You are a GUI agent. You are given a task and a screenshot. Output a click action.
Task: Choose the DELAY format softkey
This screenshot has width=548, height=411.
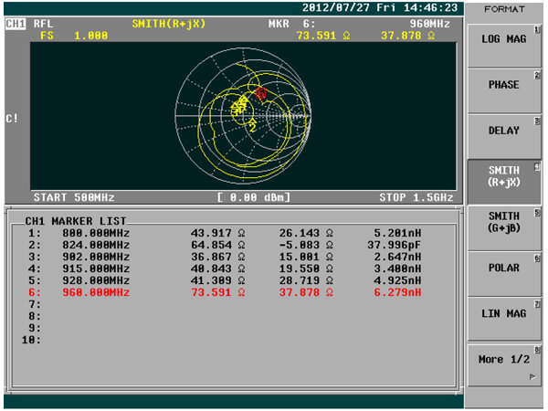pos(503,137)
